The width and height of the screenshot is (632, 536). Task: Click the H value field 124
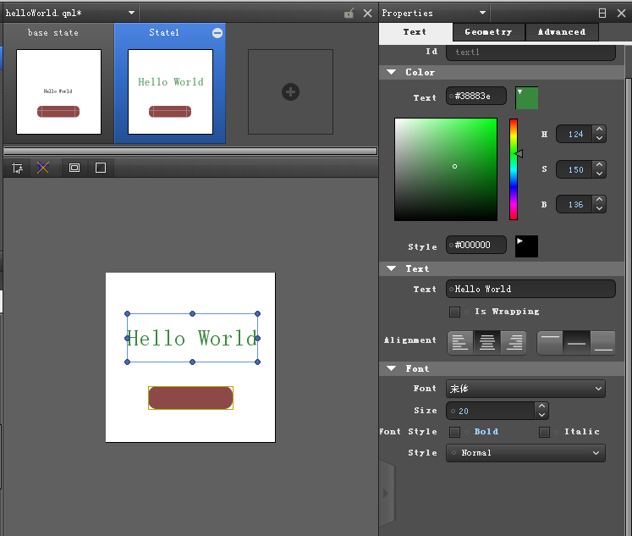pos(574,135)
